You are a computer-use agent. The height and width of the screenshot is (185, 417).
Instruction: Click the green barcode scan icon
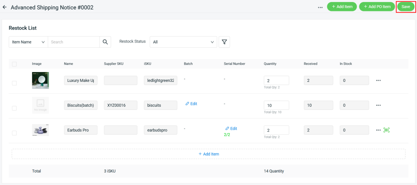[386, 130]
